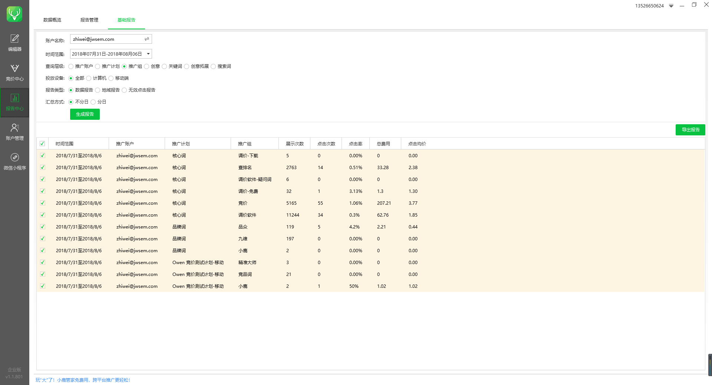This screenshot has width=712, height=385.
Task: Uncheck the 调价软件-疑问词 row checkbox
Action: click(x=43, y=179)
